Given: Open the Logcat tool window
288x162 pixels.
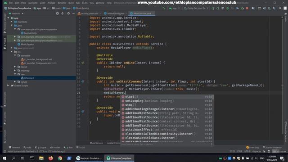Looking at the screenshot, I should click(x=40, y=148).
